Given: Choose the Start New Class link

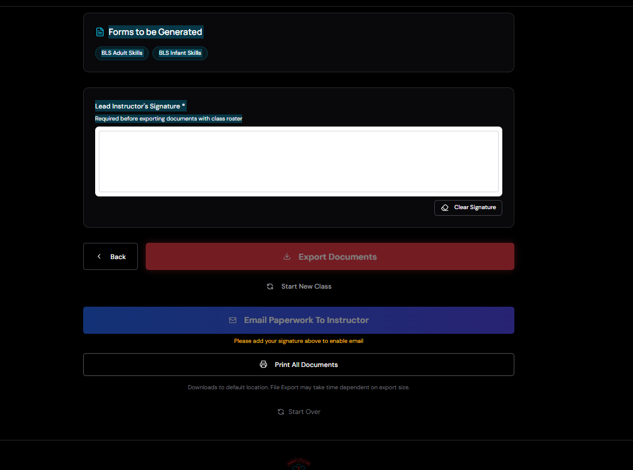Looking at the screenshot, I should (306, 287).
